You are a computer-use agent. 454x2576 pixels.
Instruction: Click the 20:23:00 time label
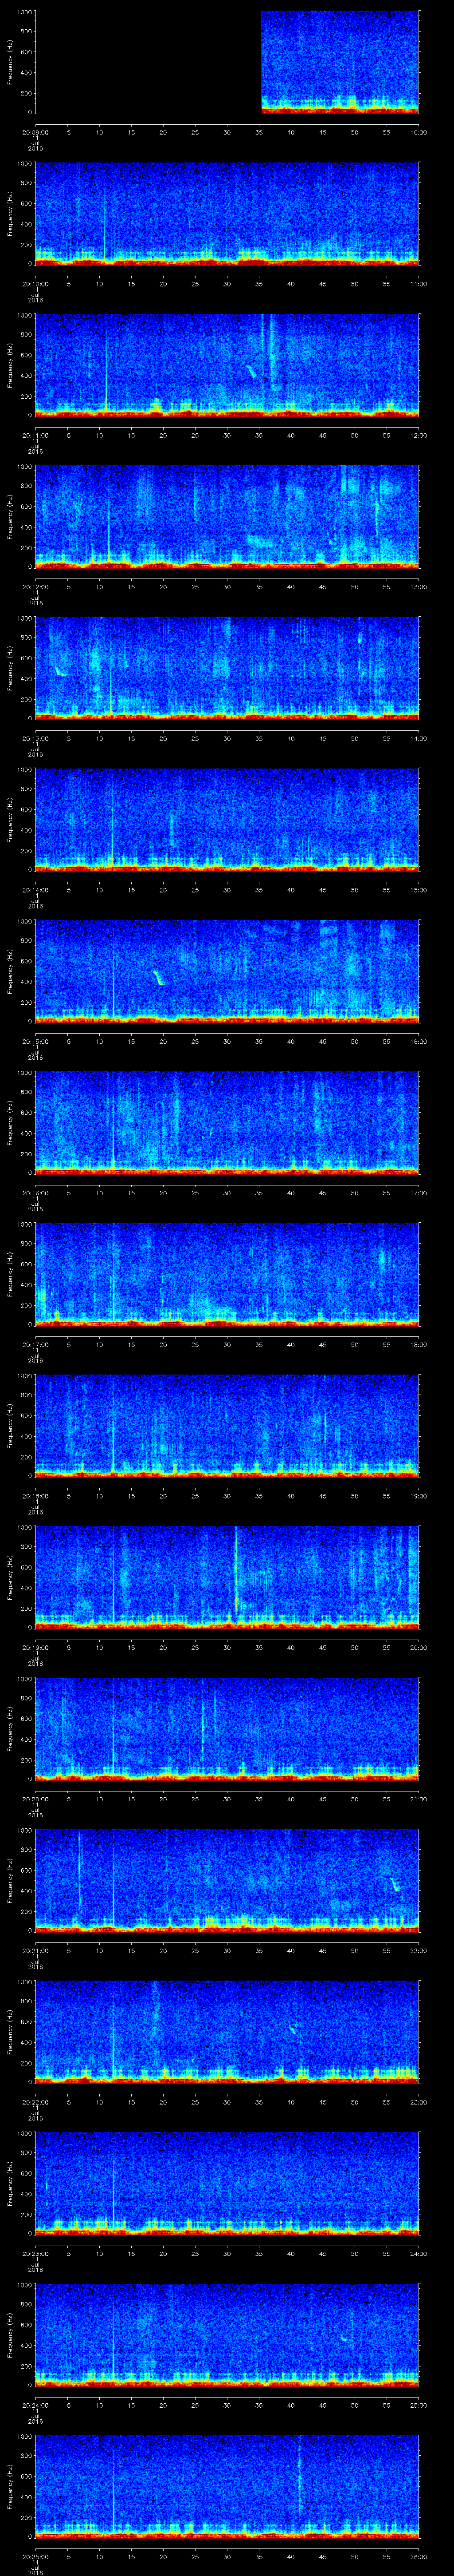pos(35,2251)
